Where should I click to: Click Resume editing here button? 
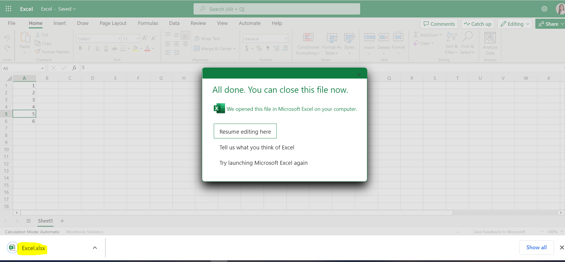tap(245, 131)
